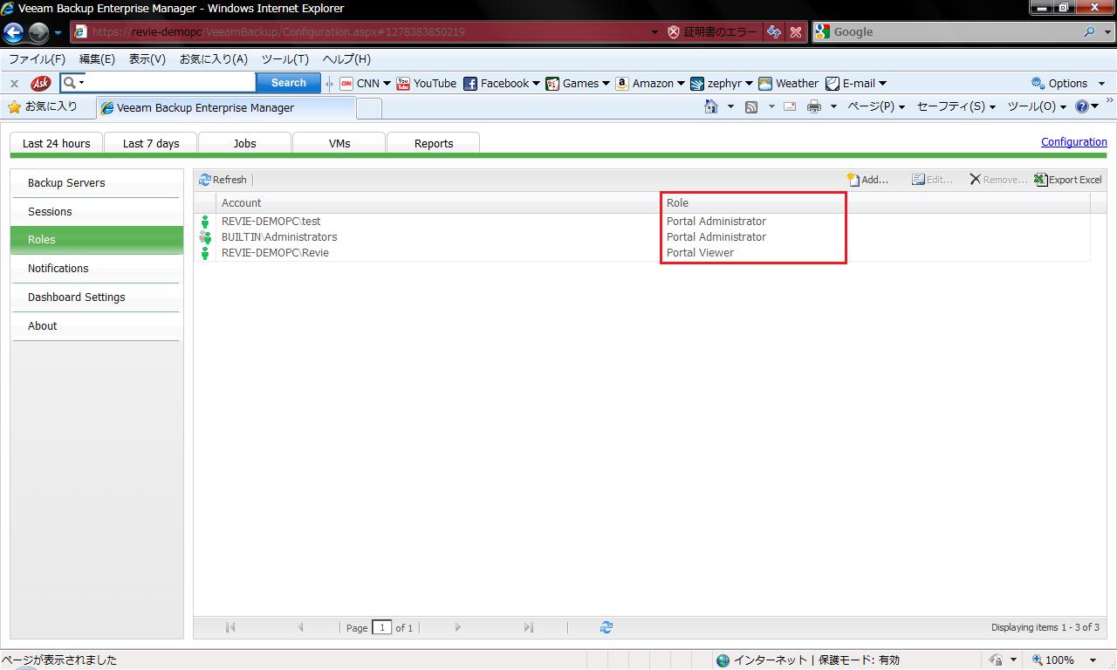Click the group icon beside BUILTIN\Administrators

(x=205, y=237)
